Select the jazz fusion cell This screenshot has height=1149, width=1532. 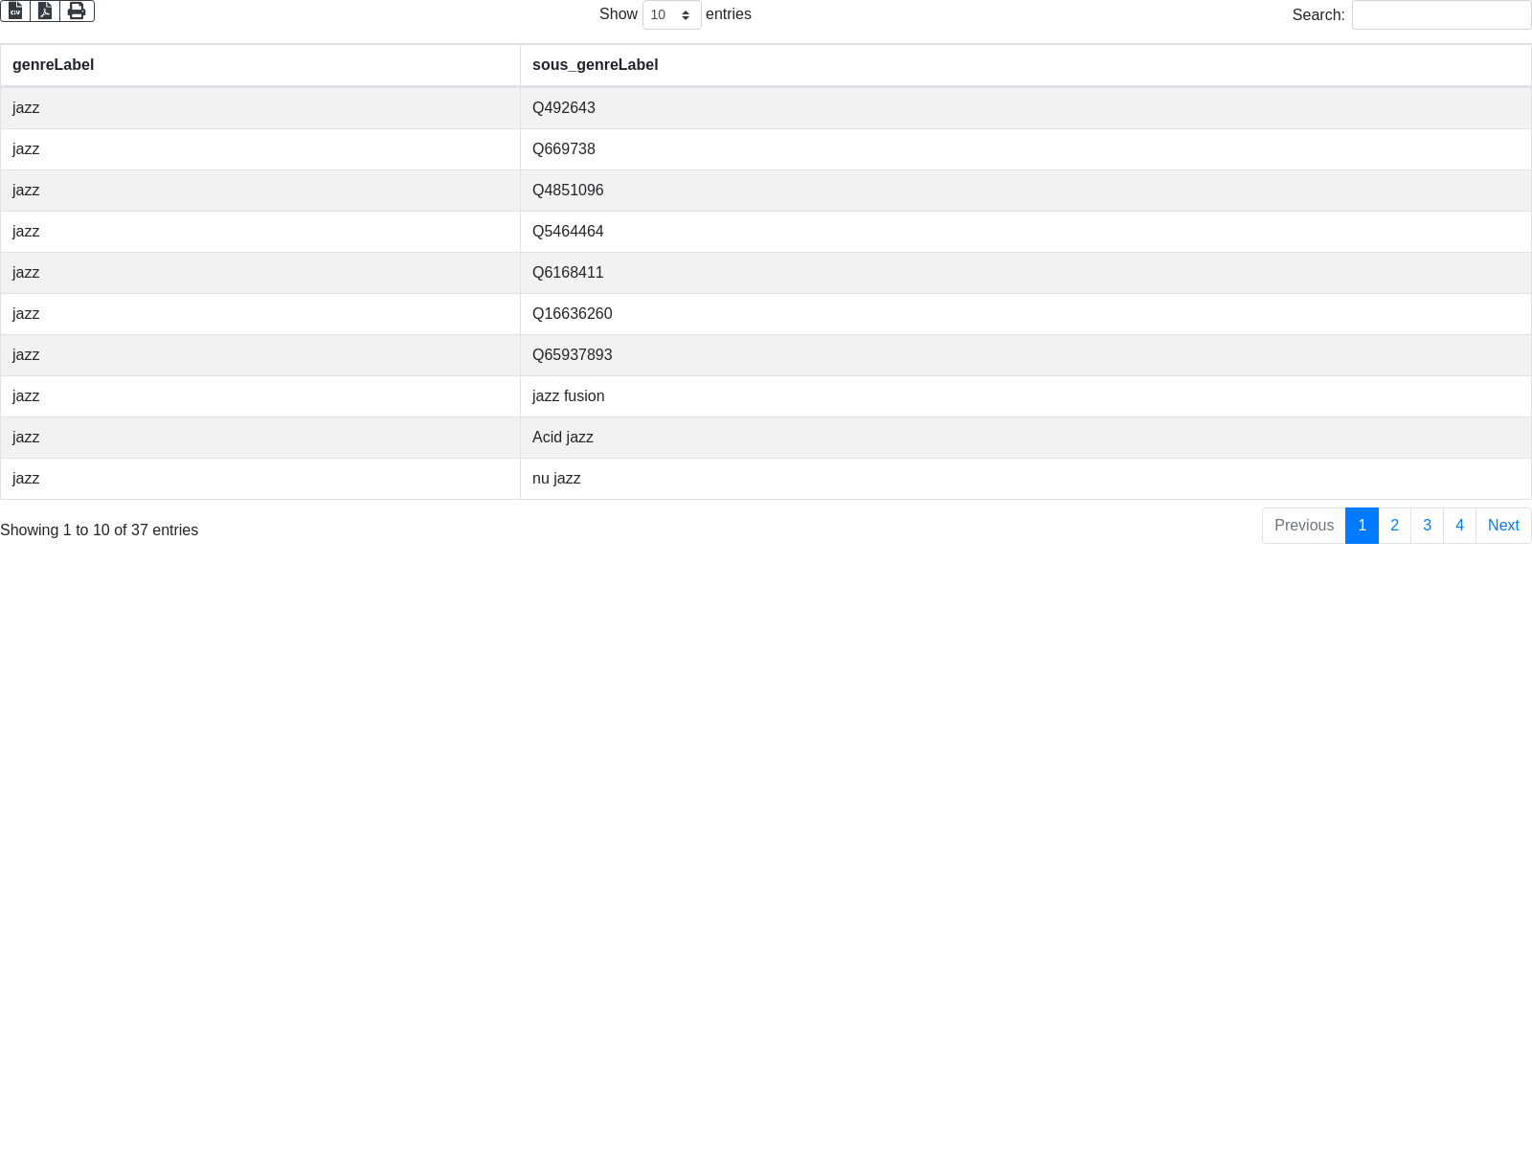568,396
